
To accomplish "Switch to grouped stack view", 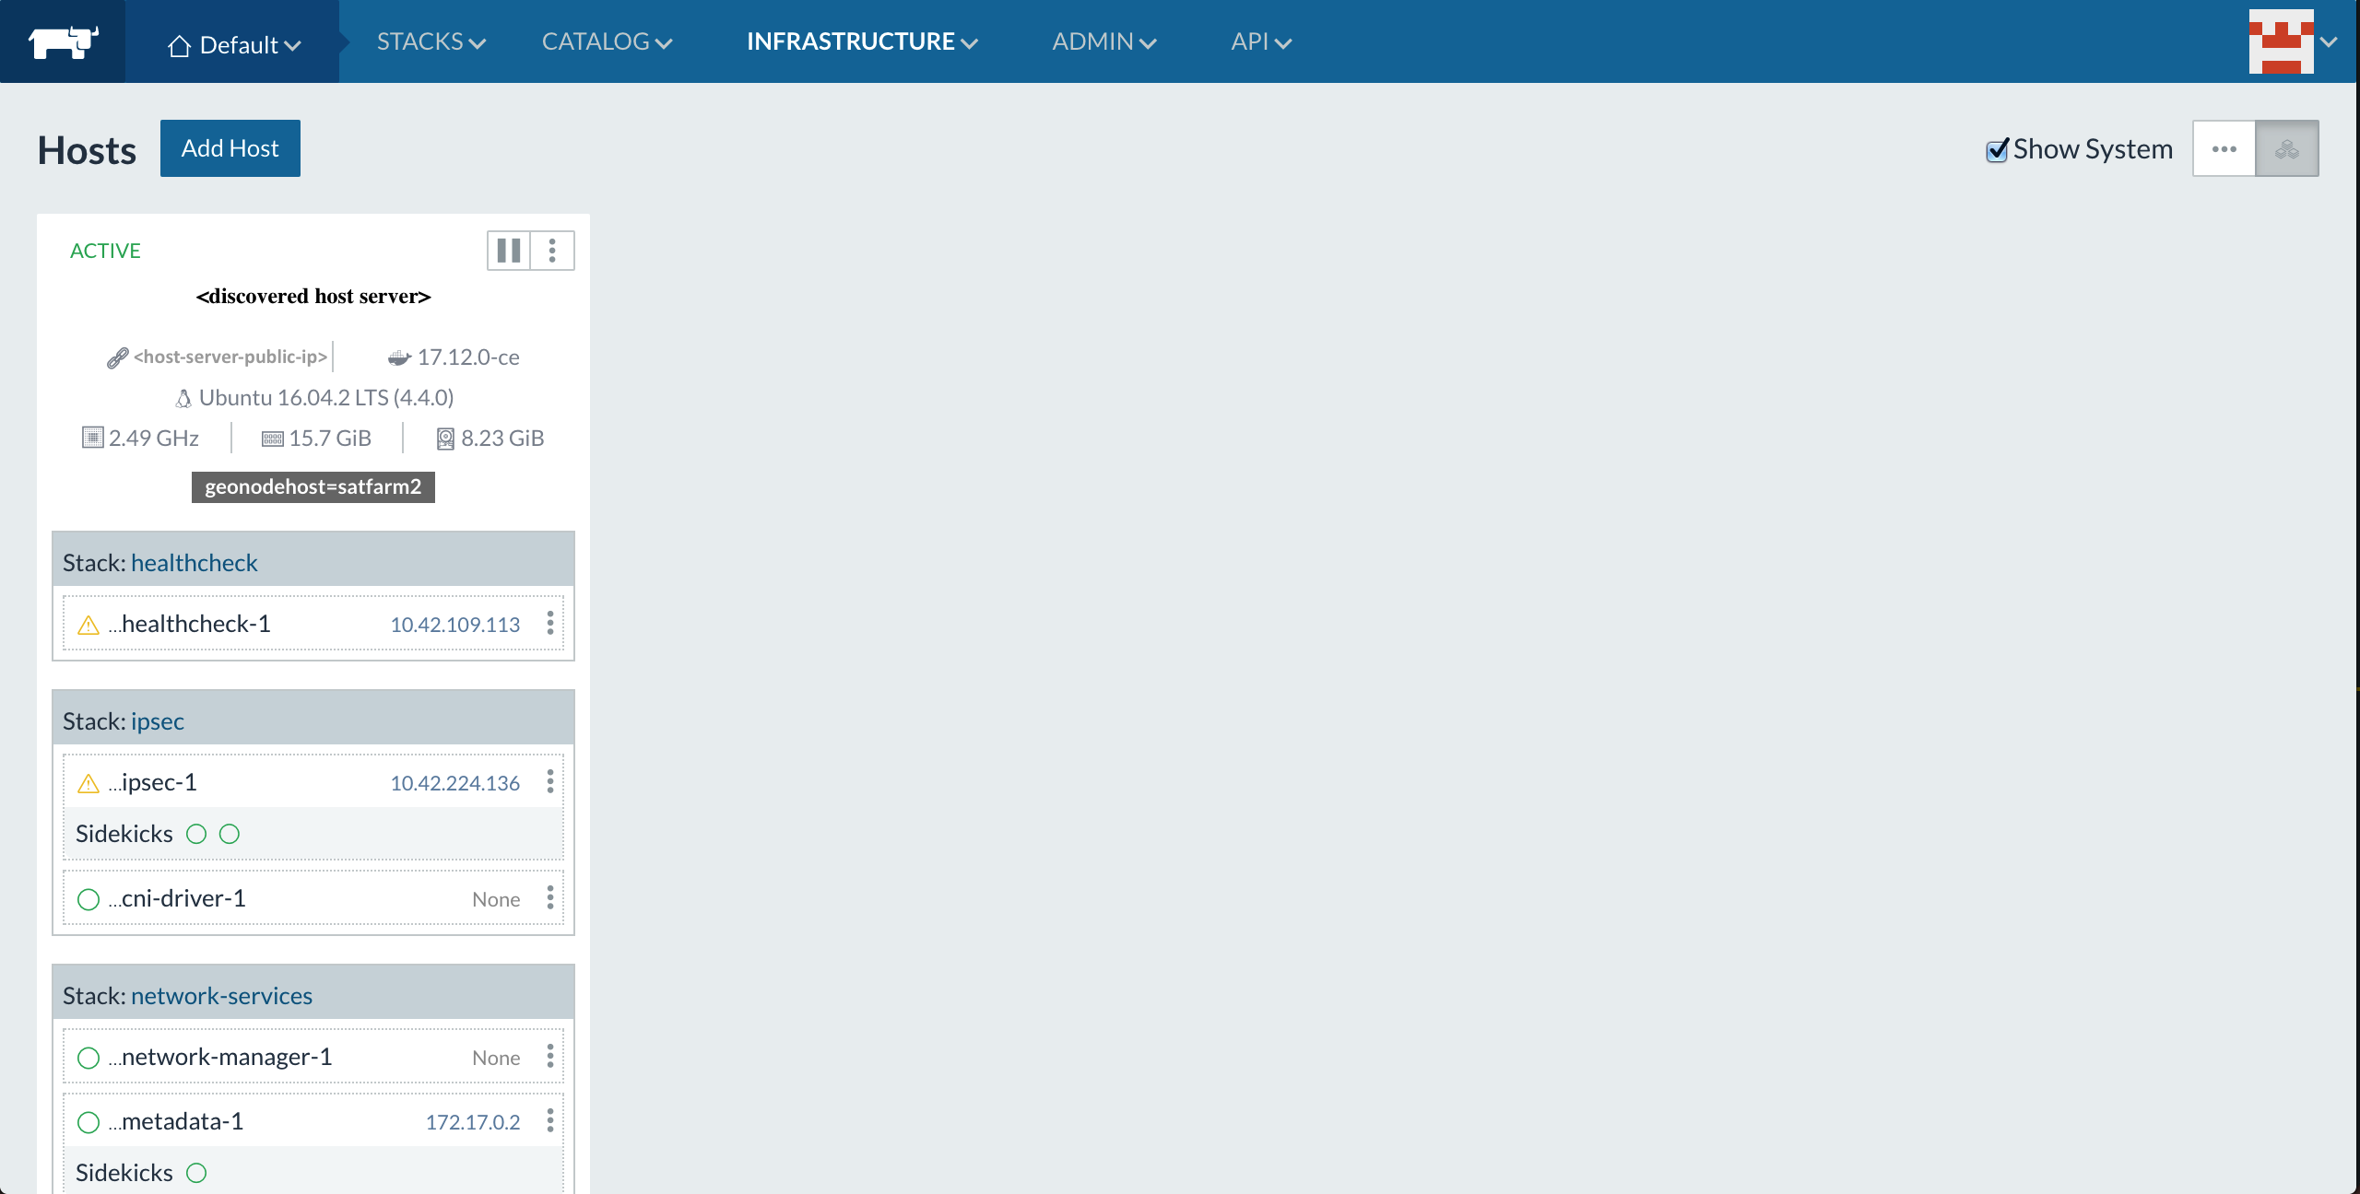I will tap(2287, 148).
